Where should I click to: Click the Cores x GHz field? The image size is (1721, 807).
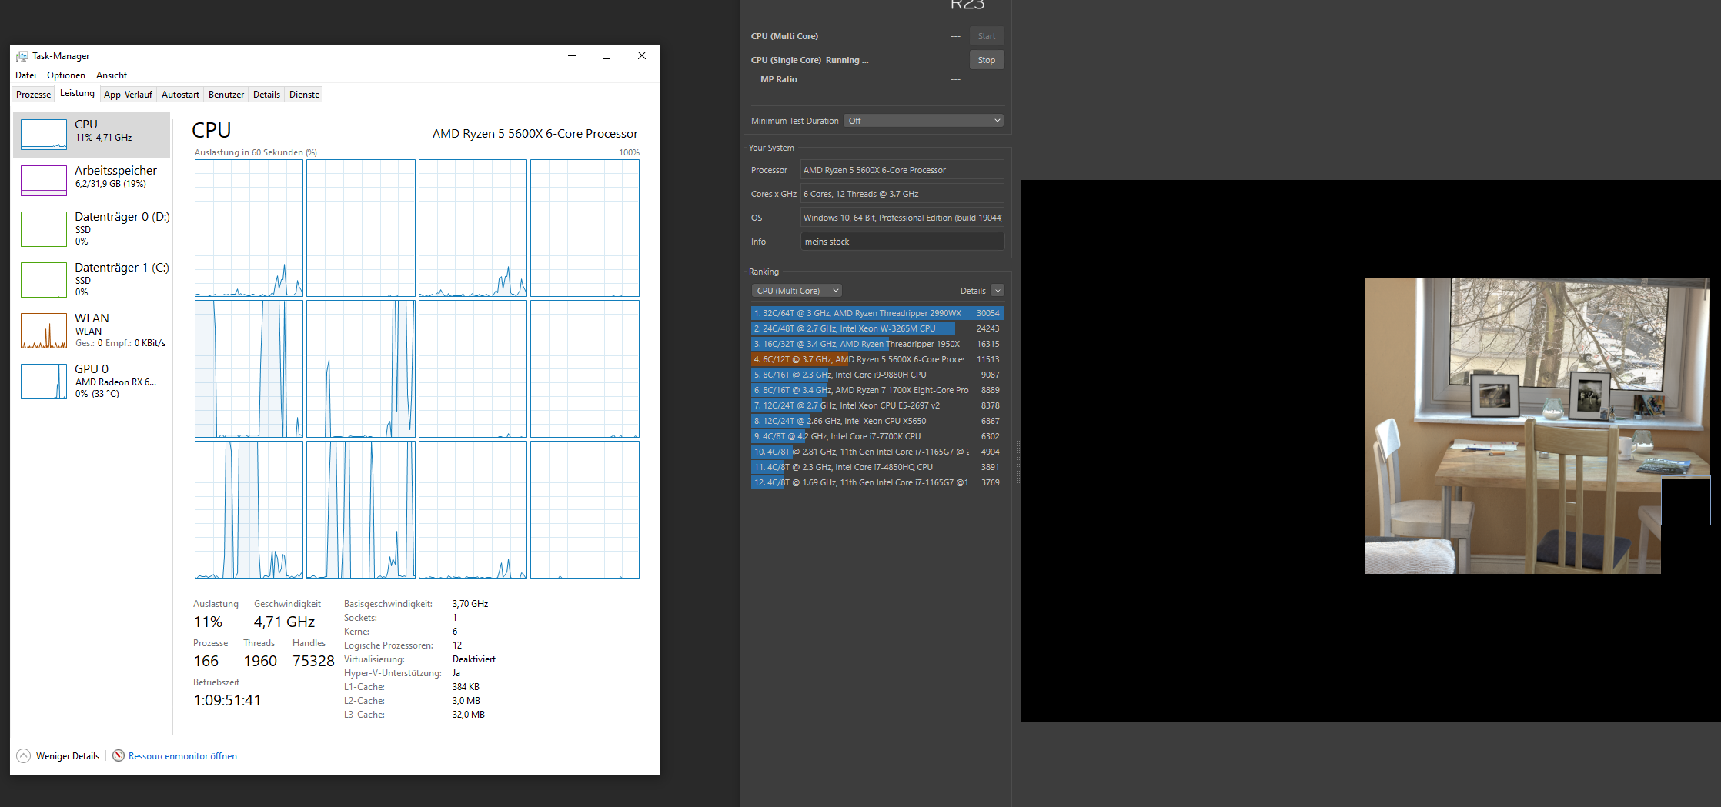902,194
